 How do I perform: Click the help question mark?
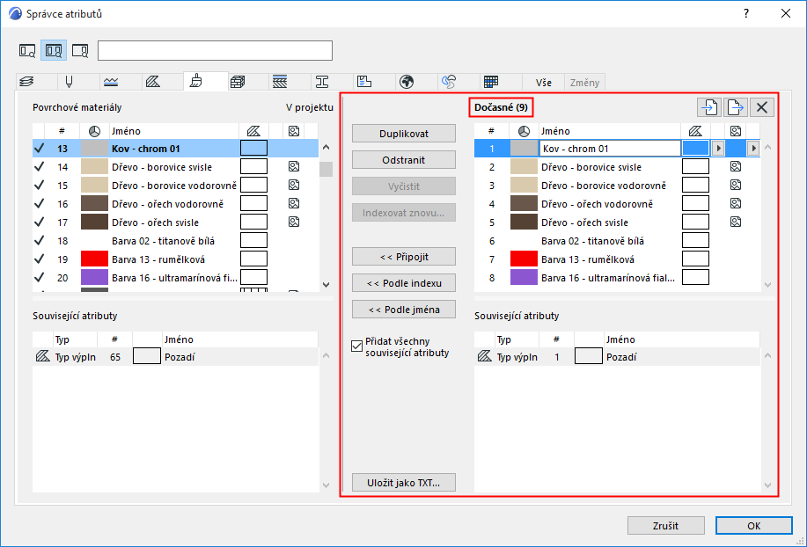pos(746,14)
